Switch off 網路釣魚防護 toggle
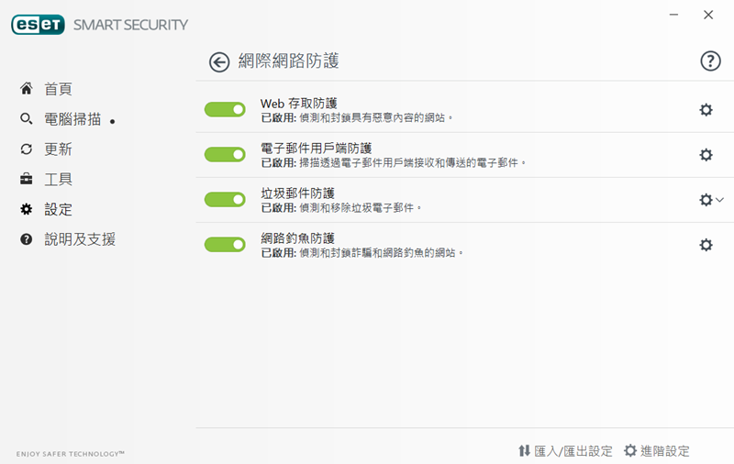The height and width of the screenshot is (464, 734). click(x=225, y=245)
